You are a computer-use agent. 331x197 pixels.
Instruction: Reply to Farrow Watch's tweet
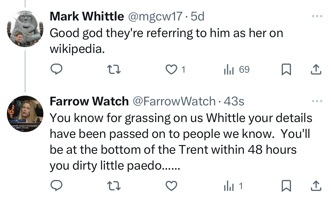[x=55, y=186]
